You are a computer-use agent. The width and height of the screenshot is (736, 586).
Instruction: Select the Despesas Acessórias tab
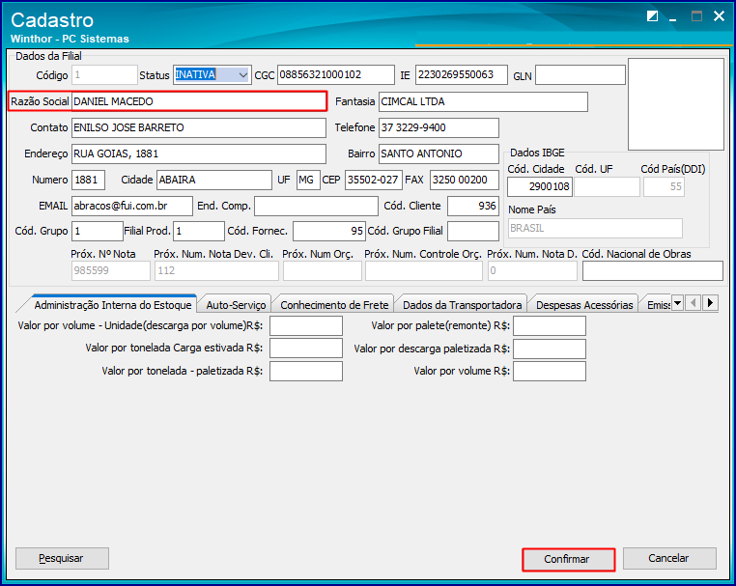584,305
